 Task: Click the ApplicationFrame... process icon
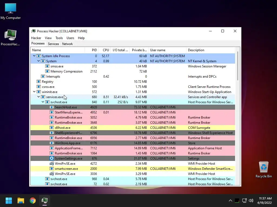pyautogui.click(x=52, y=148)
